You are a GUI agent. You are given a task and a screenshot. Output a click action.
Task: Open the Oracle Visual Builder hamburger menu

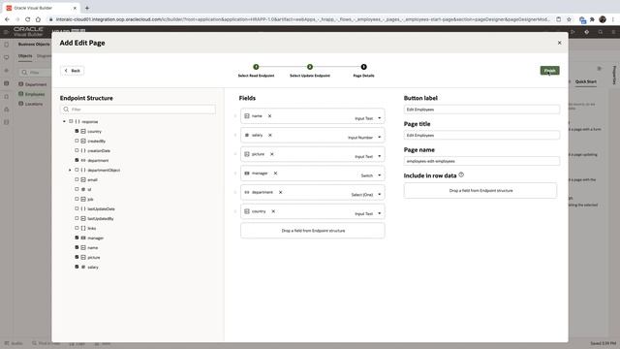(x=6, y=32)
